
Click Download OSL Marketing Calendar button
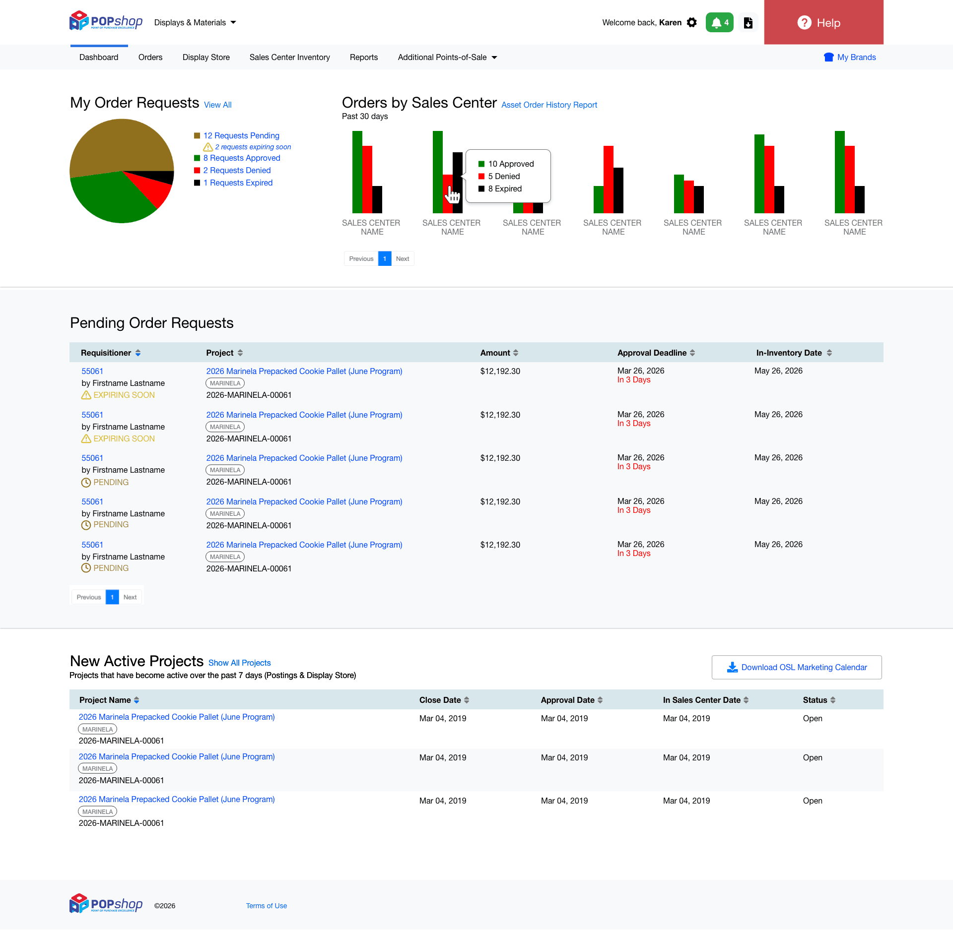click(797, 667)
